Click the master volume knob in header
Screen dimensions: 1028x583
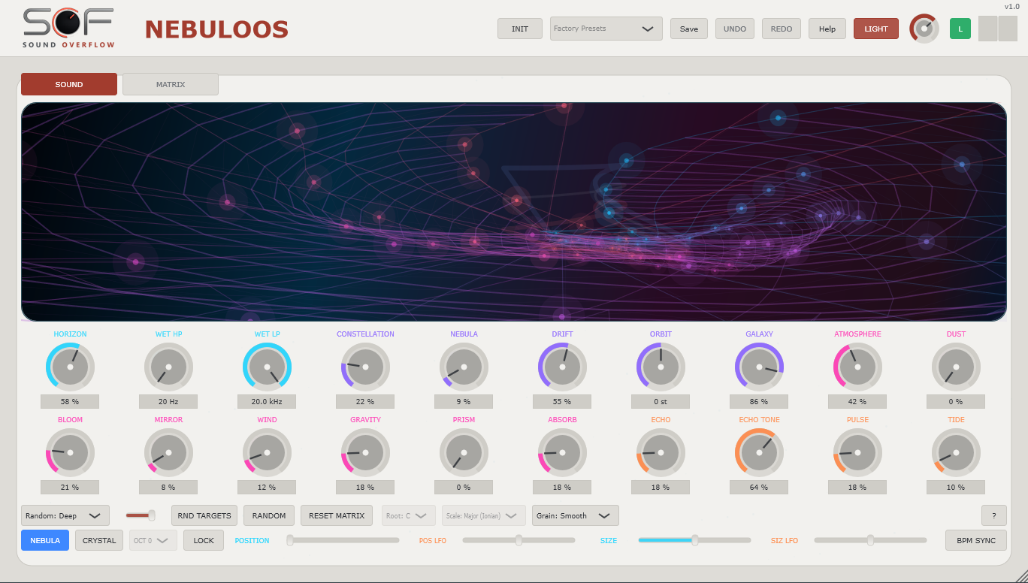click(x=924, y=29)
